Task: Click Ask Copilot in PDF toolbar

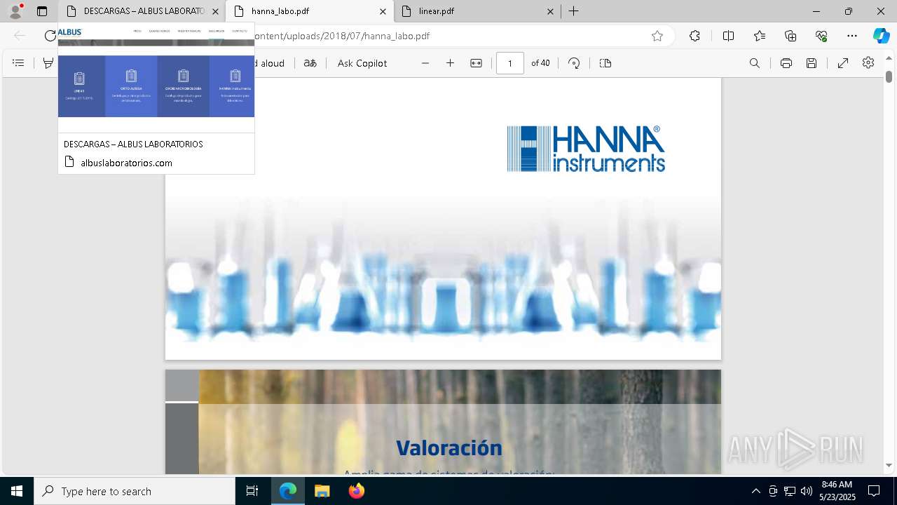Action: point(362,63)
